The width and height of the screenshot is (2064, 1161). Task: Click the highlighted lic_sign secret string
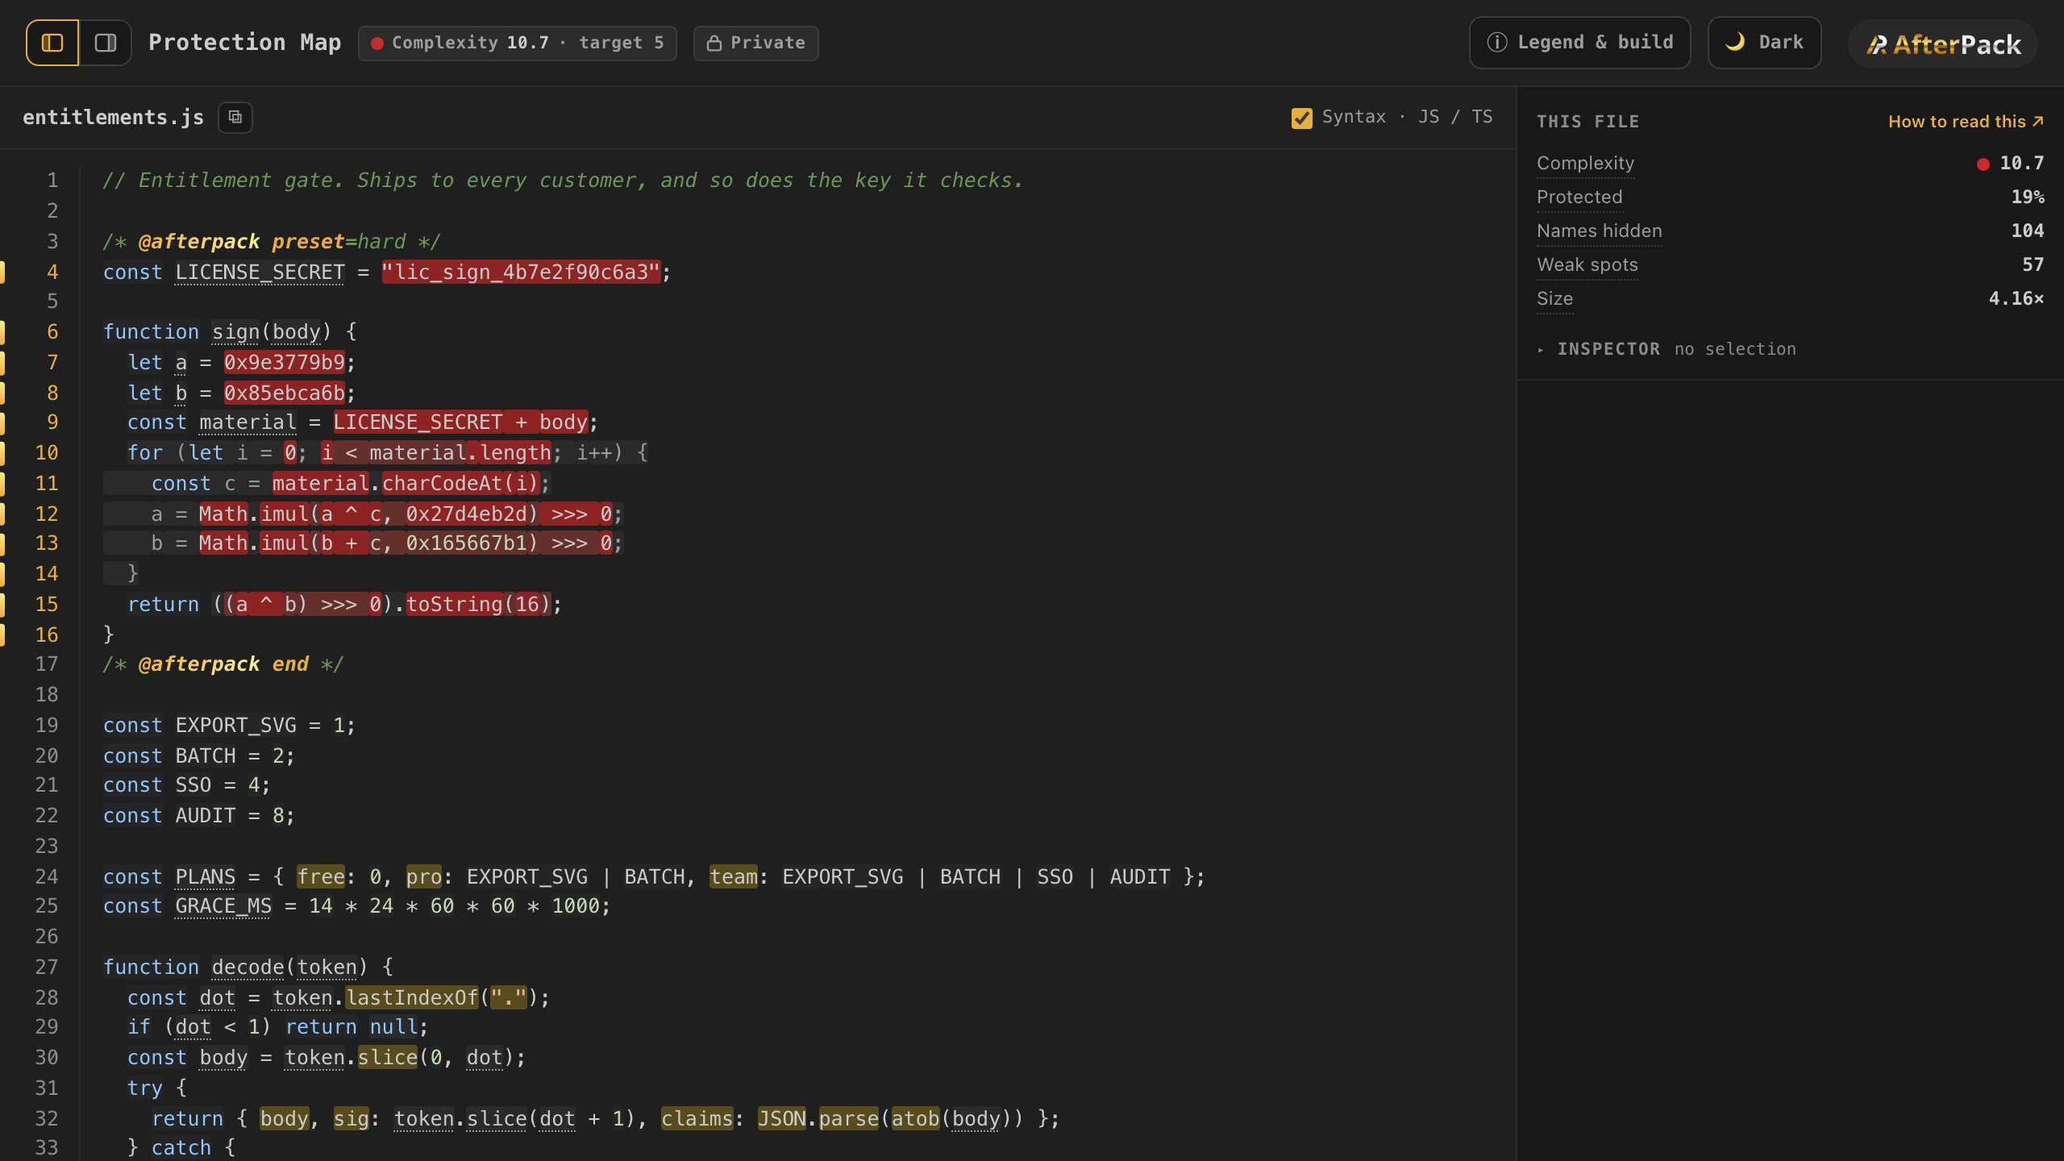tap(521, 273)
